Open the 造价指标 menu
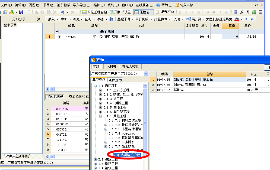This screenshot has height=170, width=270. coord(63,5)
